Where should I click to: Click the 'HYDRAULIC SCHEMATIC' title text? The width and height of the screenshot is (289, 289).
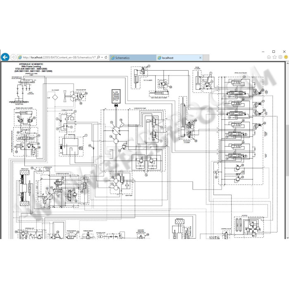pos(31,64)
